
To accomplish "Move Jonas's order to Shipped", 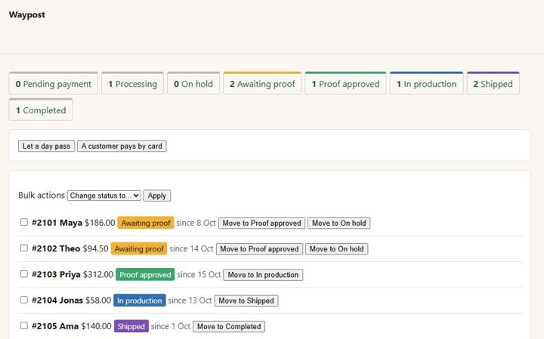I will 246,300.
